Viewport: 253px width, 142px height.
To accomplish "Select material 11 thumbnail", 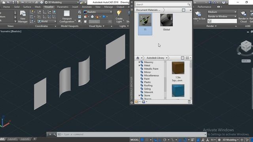I will tap(145, 20).
